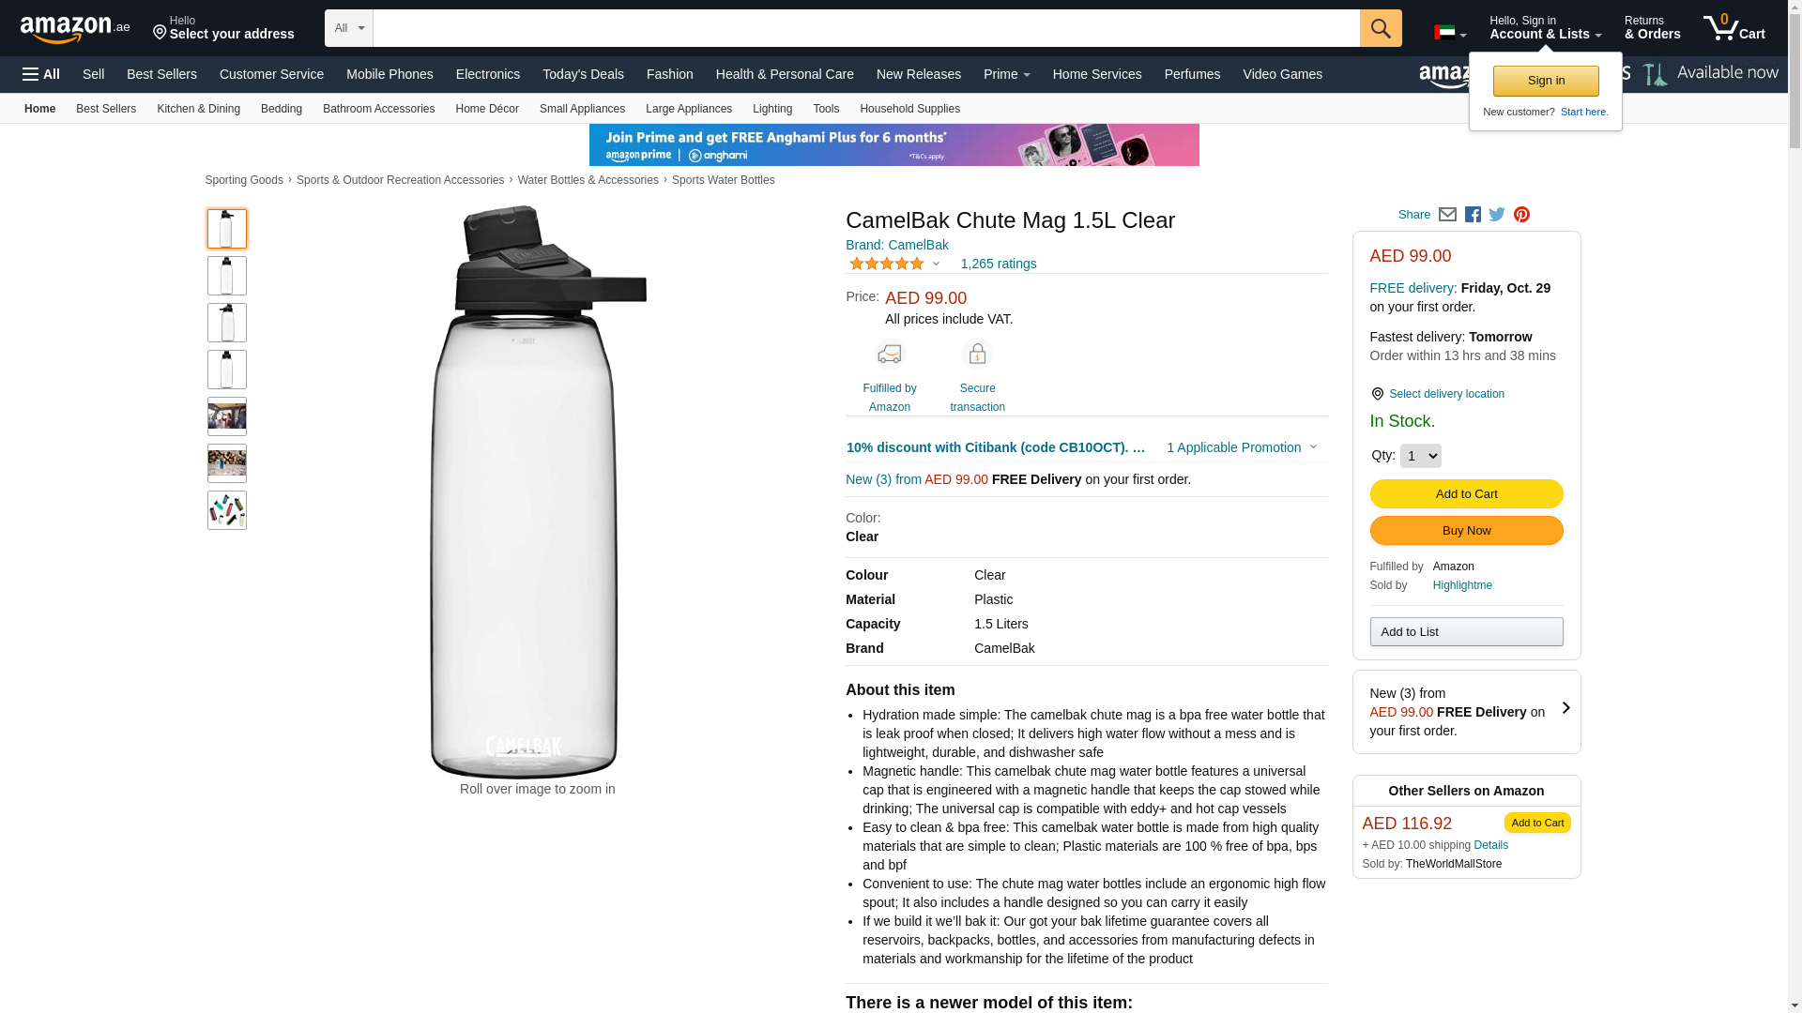The width and height of the screenshot is (1802, 1013).
Task: Click the Amazon search input field
Action: 866,28
